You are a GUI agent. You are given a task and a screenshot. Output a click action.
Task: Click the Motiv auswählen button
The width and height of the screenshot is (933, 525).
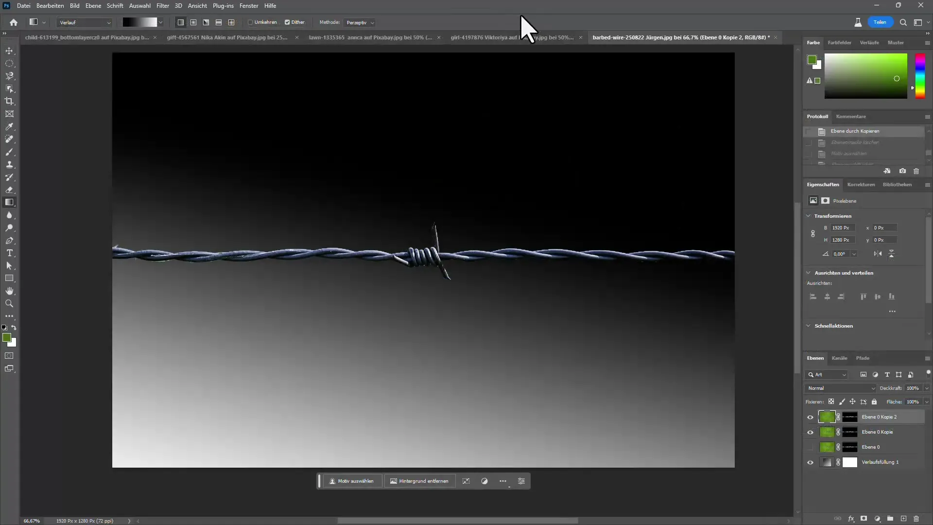click(x=352, y=481)
